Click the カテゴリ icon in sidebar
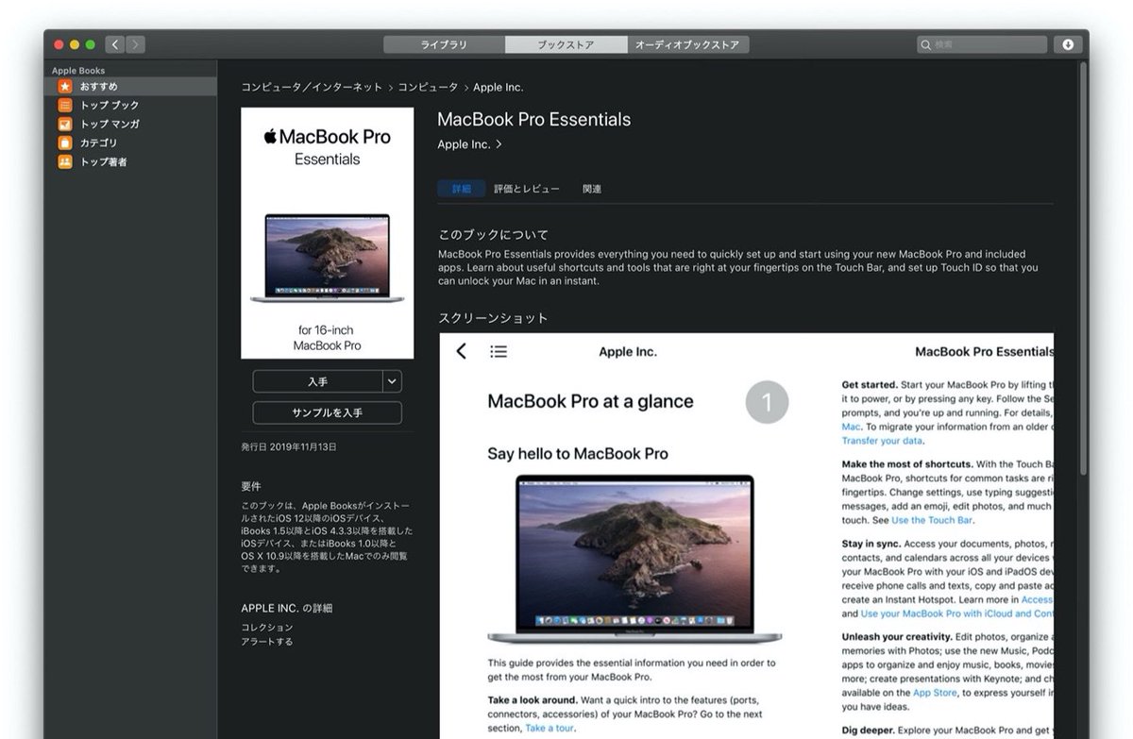The height and width of the screenshot is (739, 1133). coord(65,143)
